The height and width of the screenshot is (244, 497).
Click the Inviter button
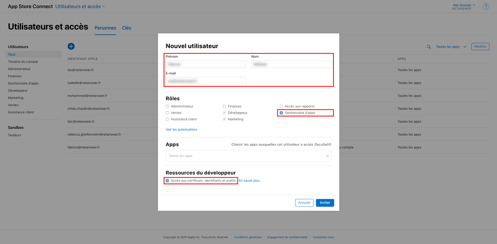(x=325, y=203)
